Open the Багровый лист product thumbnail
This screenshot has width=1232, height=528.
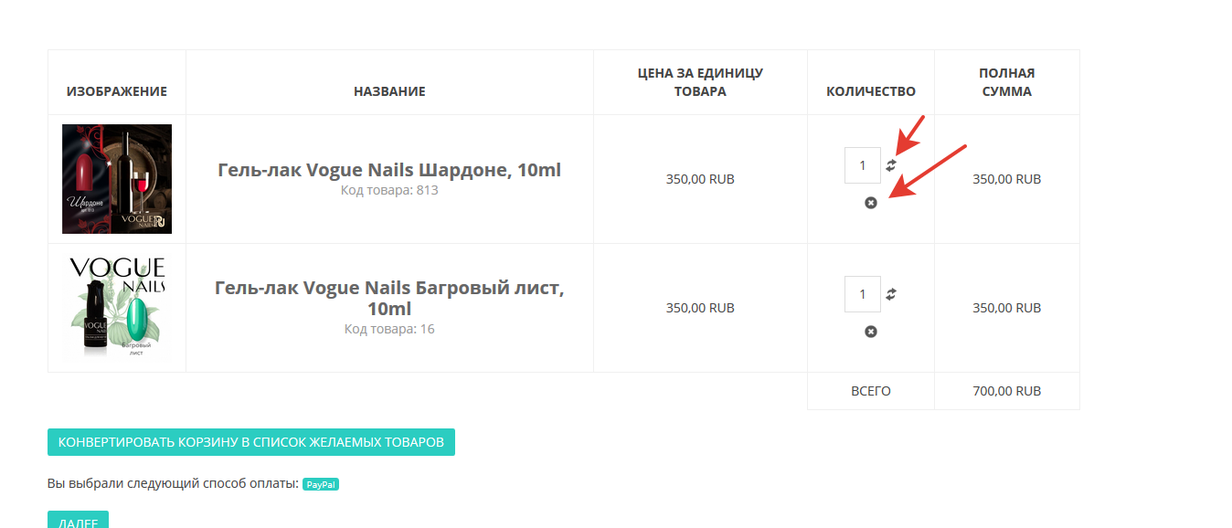(x=117, y=308)
